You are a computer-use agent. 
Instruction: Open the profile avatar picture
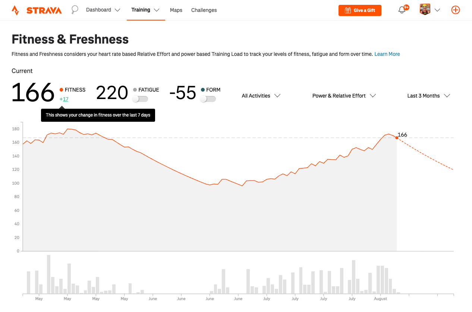(425, 10)
